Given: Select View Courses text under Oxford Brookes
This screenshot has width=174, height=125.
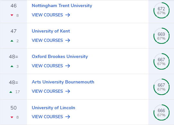Looking at the screenshot, I should click(47, 66).
